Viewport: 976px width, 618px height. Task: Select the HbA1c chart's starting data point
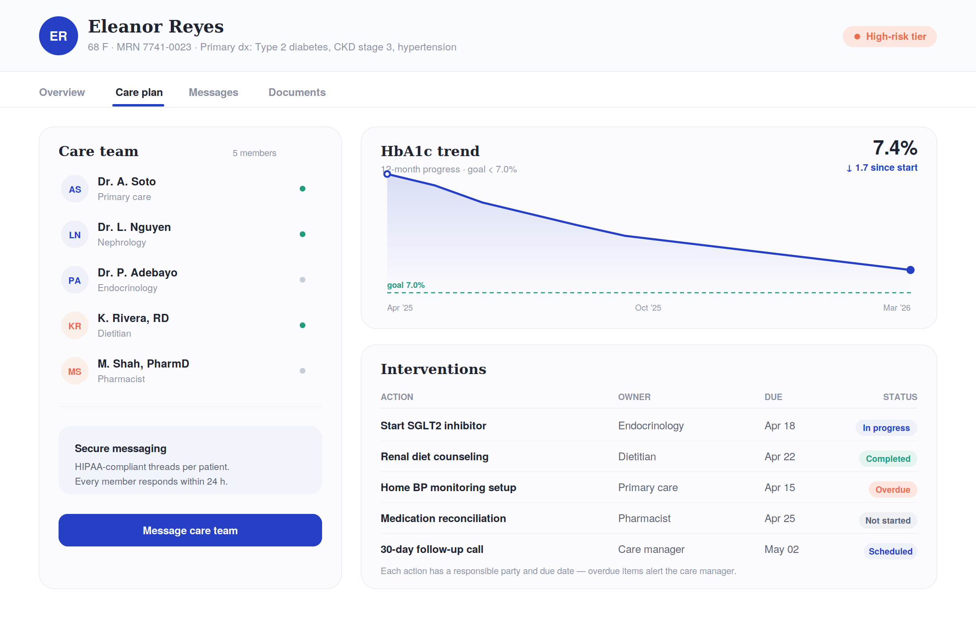[387, 174]
